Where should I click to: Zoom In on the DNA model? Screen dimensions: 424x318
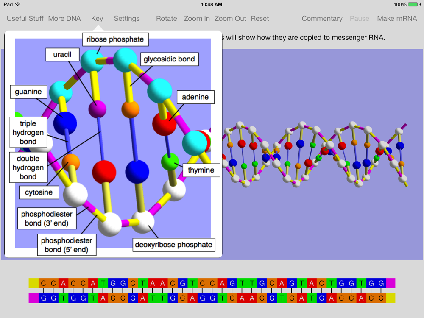pos(197,18)
